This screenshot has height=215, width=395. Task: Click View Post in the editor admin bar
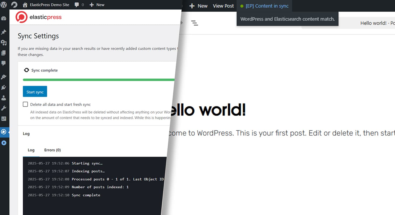coord(223,6)
